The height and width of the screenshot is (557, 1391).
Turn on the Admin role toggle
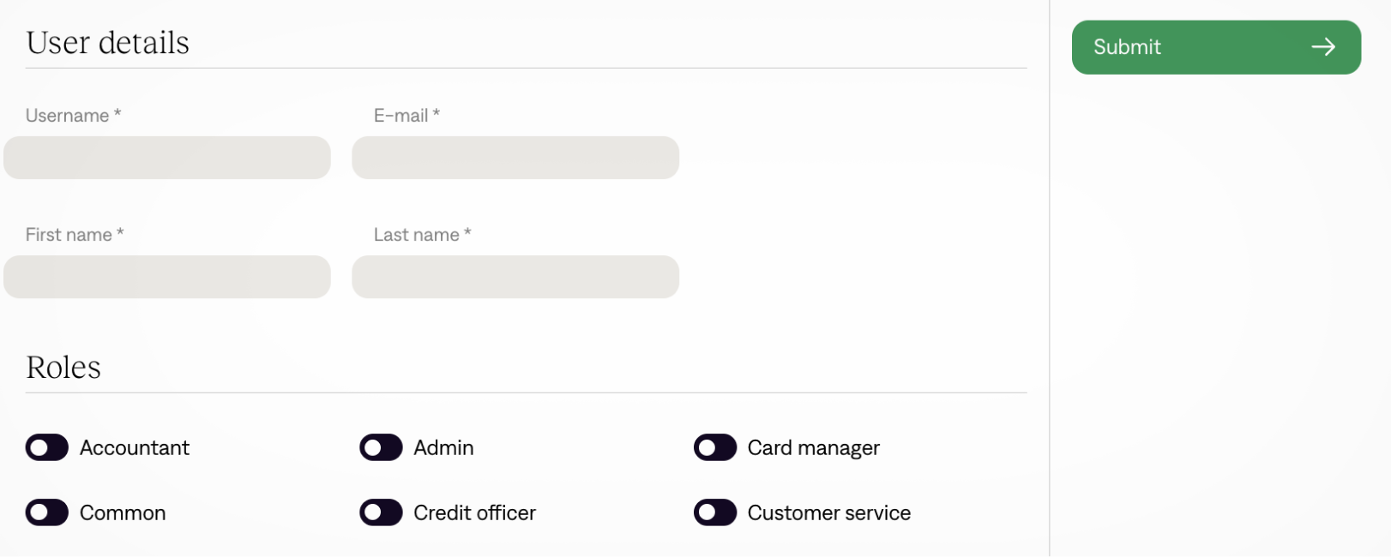(381, 447)
